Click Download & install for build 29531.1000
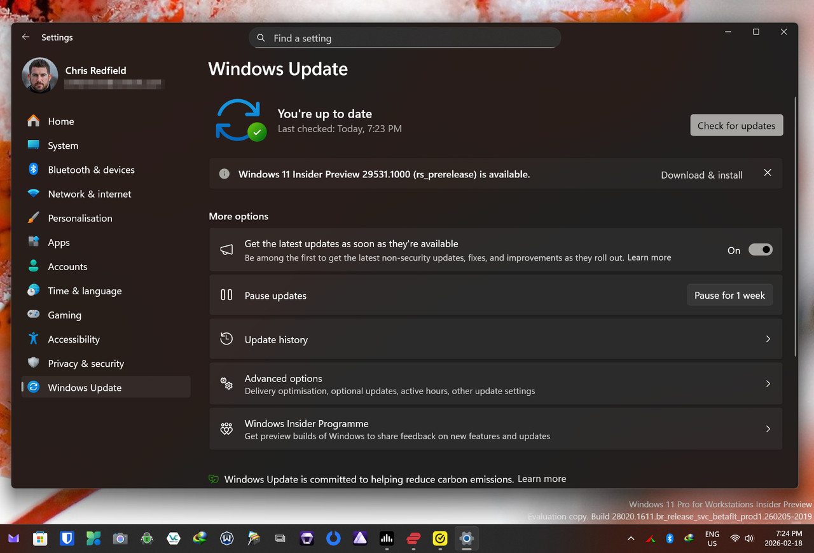The width and height of the screenshot is (814, 553). pos(701,175)
